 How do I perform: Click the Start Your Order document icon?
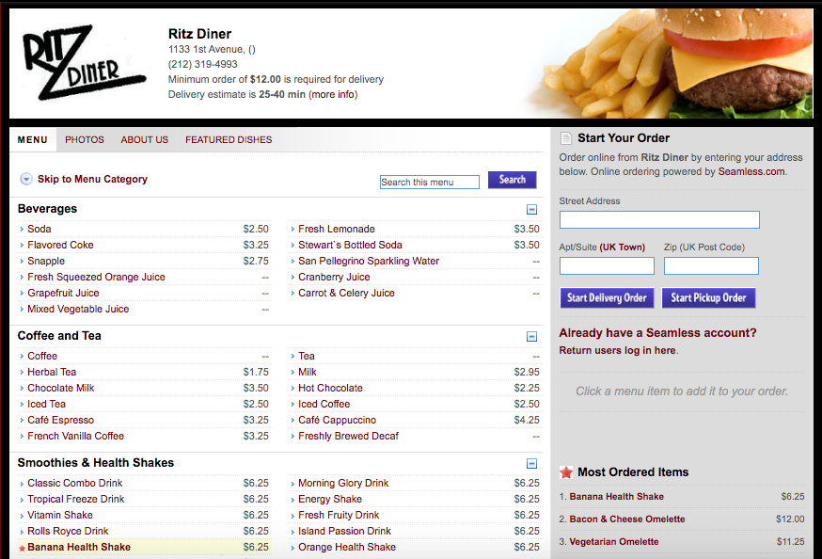coord(565,138)
